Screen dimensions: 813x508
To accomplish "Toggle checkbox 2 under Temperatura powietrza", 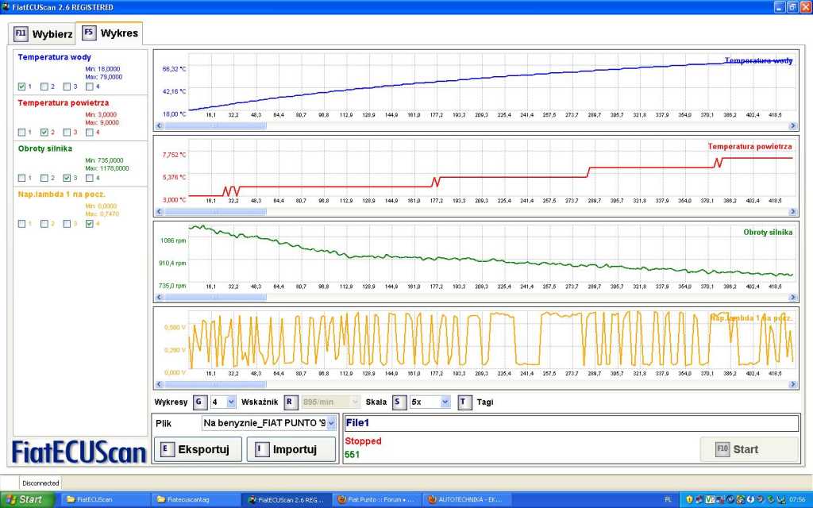I will tap(44, 132).
